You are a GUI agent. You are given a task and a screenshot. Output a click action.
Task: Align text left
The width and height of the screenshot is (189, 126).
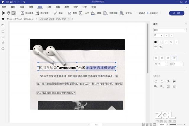(x=156, y=58)
